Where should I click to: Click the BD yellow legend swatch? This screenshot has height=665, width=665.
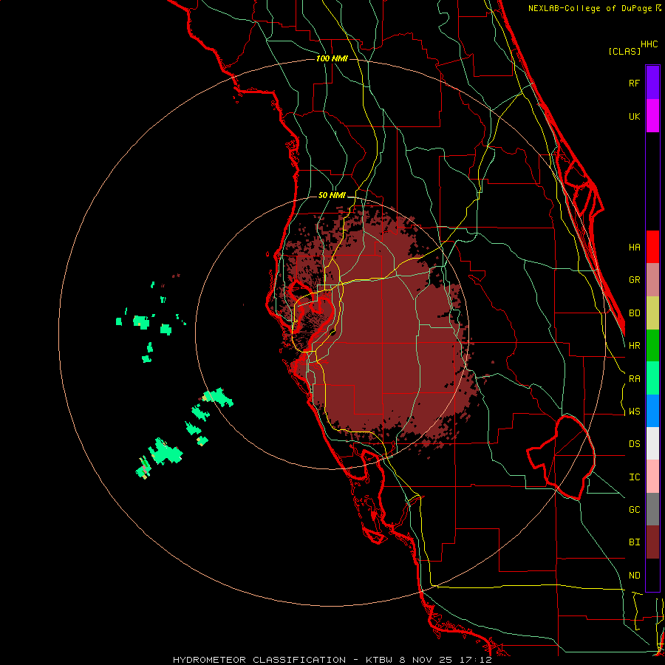[x=652, y=313]
